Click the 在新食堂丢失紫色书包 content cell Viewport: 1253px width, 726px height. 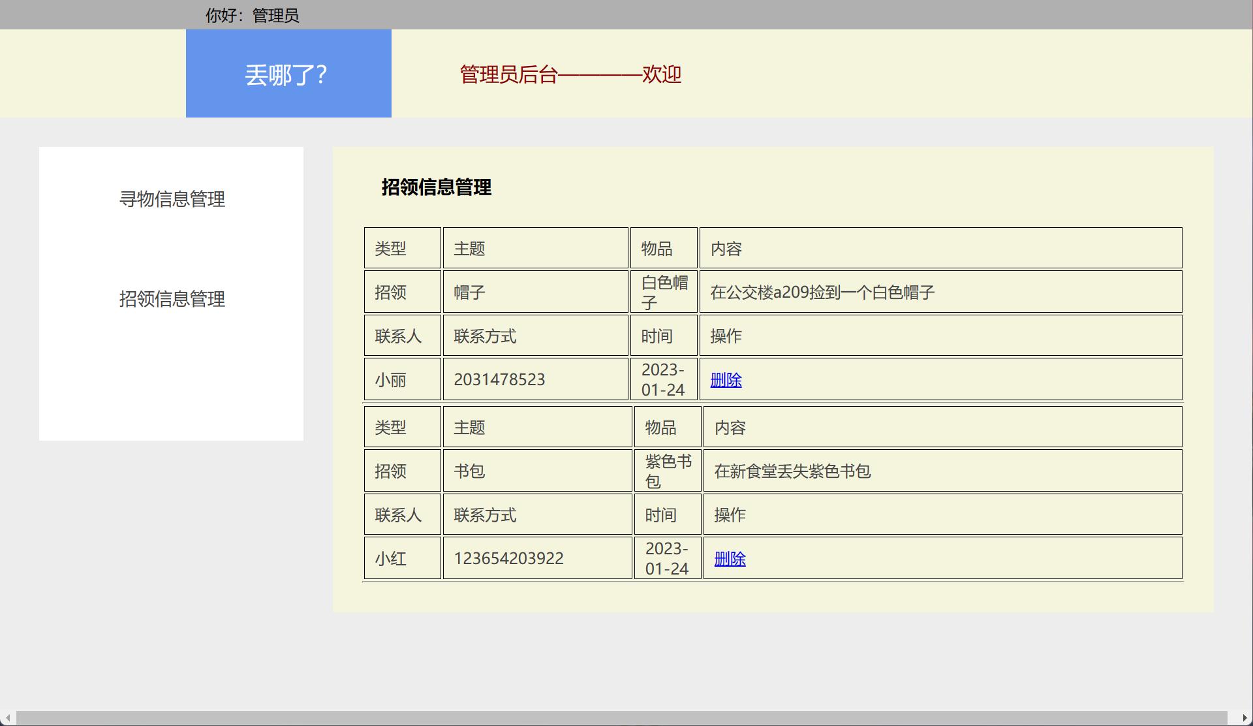pyautogui.click(x=793, y=470)
